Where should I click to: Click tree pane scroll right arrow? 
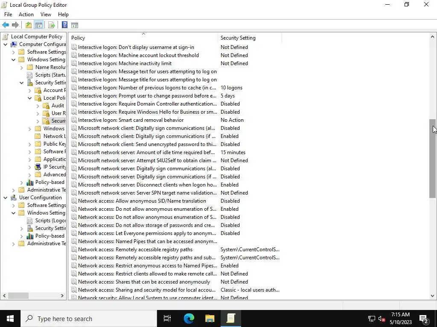(62, 295)
